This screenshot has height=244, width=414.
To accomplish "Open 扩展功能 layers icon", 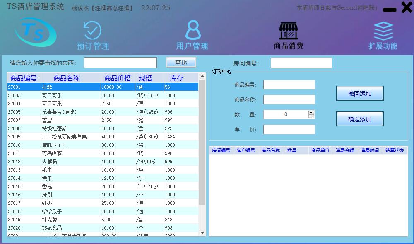I will [x=383, y=31].
